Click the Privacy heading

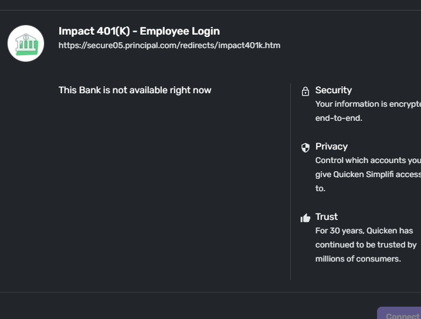coord(331,147)
